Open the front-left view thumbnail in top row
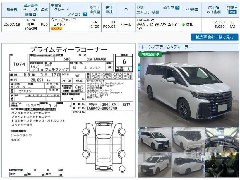 pos(155,140)
